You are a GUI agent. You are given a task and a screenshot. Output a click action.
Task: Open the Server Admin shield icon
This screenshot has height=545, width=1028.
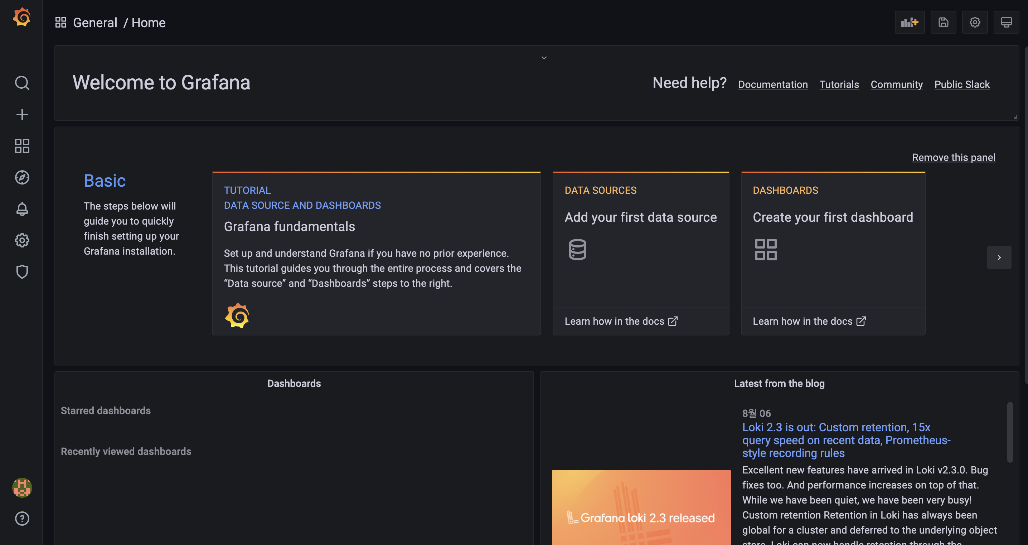coord(22,272)
